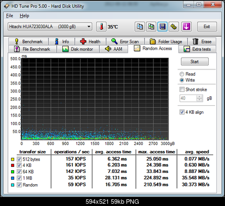225x206 pixels.
Task: Open the Help menu
Action: point(25,16)
